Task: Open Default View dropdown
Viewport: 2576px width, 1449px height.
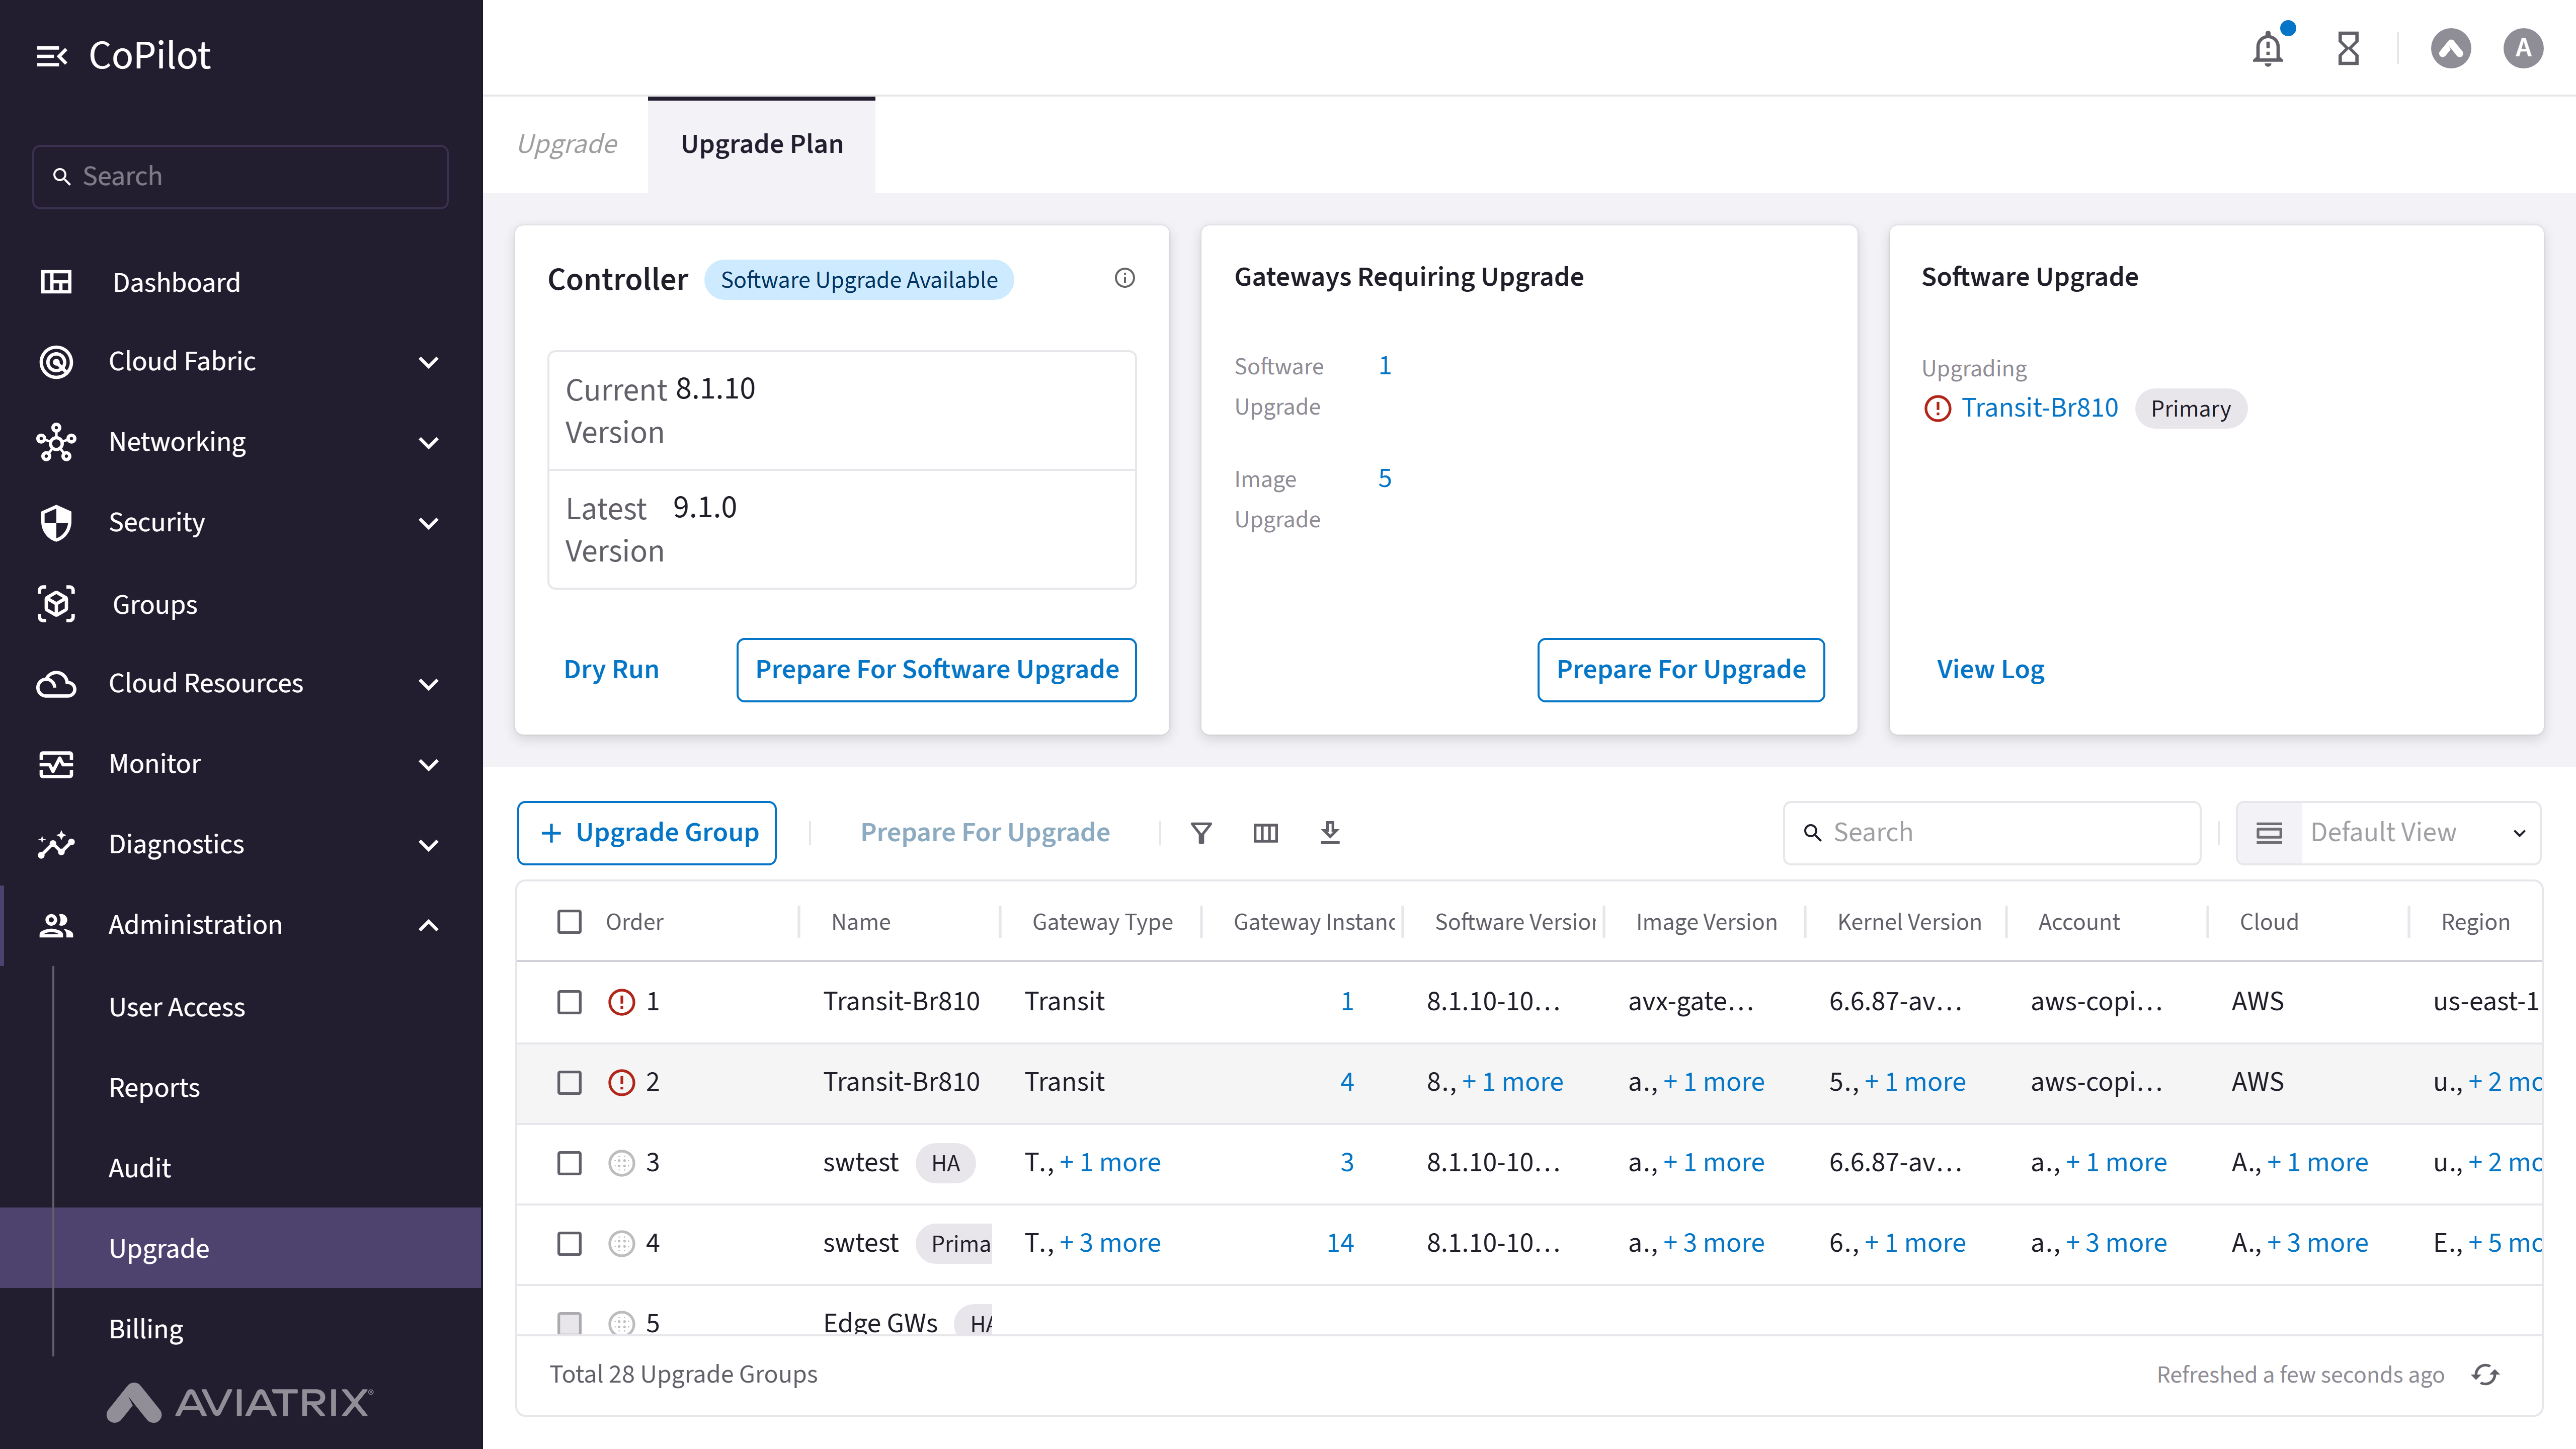Action: point(2388,832)
